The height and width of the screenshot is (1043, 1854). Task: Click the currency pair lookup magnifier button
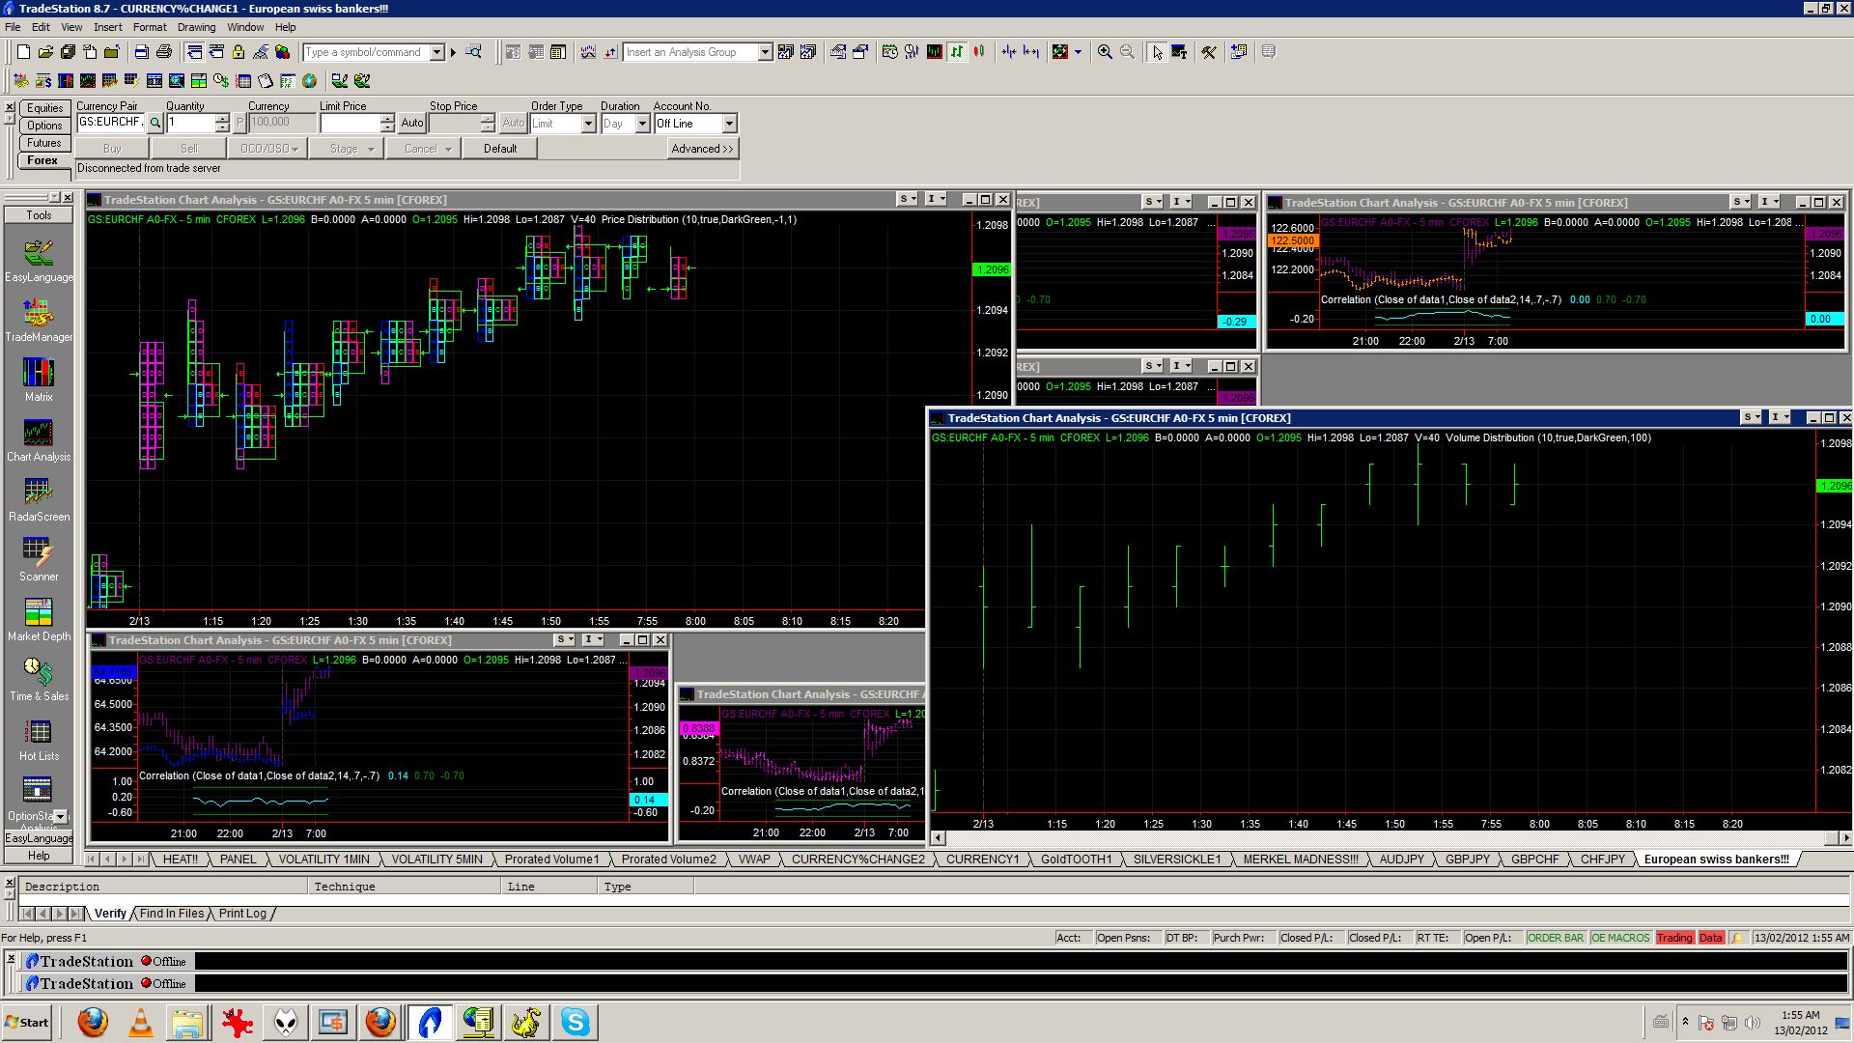(x=154, y=124)
